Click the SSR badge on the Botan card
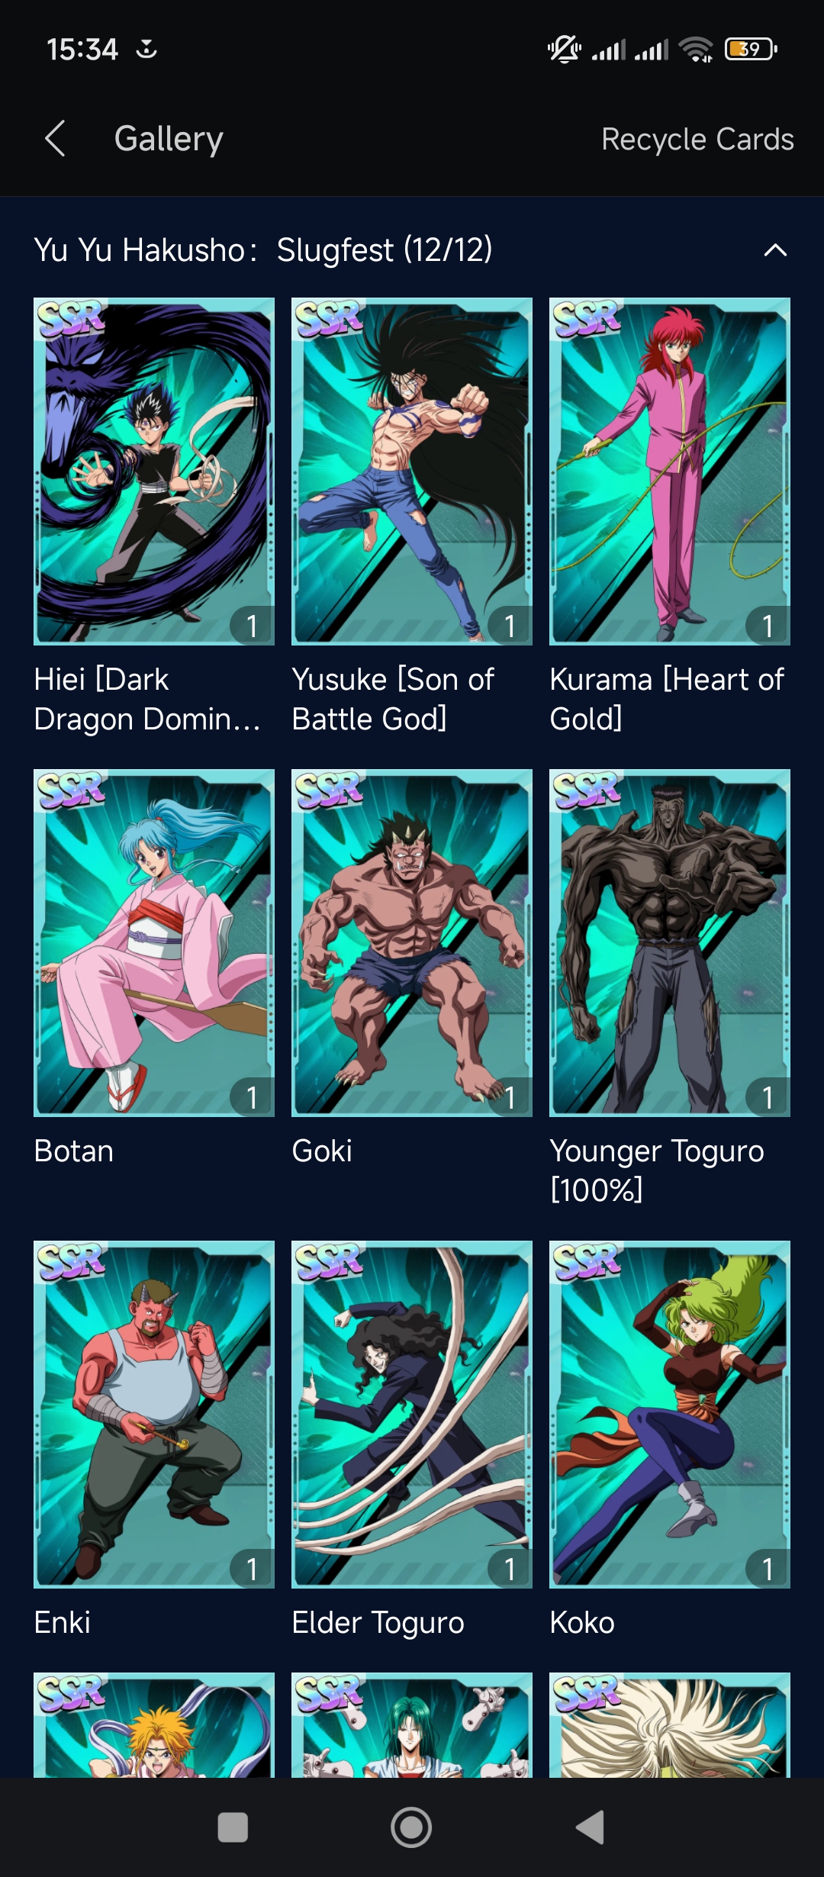Viewport: 824px width, 1877px height. tap(70, 790)
